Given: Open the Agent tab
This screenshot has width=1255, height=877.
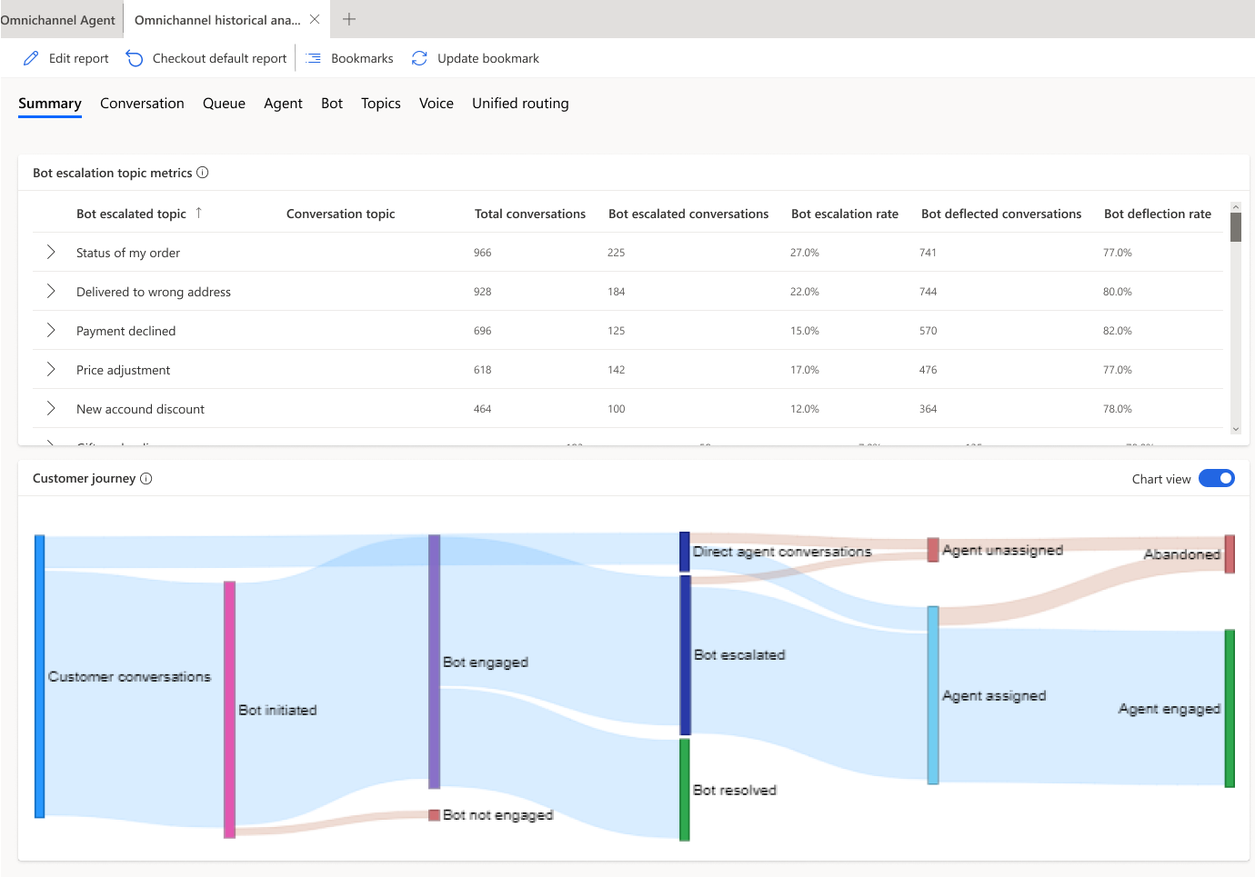Looking at the screenshot, I should (283, 104).
